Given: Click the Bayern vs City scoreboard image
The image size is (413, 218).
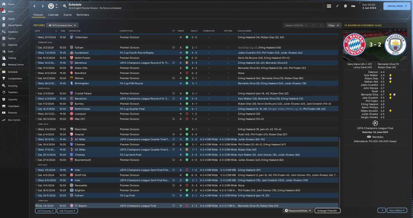Looking at the screenshot, I should [375, 45].
